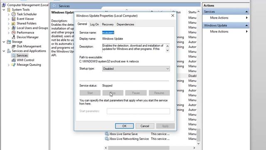
Task: Click the horizontal scrollbar right arrow
Action: point(194,148)
